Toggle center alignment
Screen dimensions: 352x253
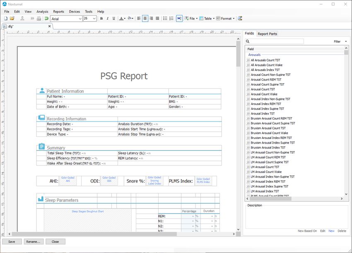(x=145, y=18)
